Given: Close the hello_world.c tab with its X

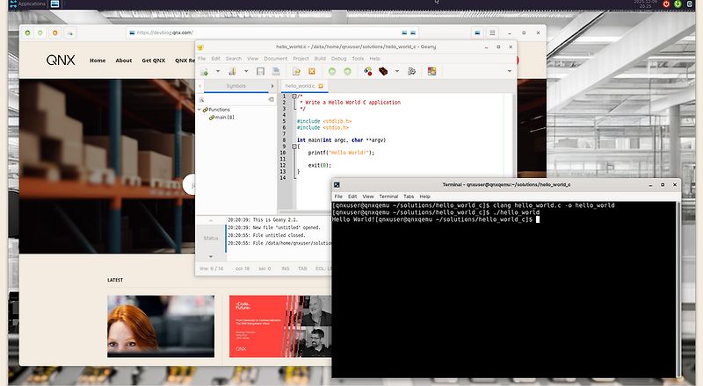Looking at the screenshot, I should click(321, 86).
